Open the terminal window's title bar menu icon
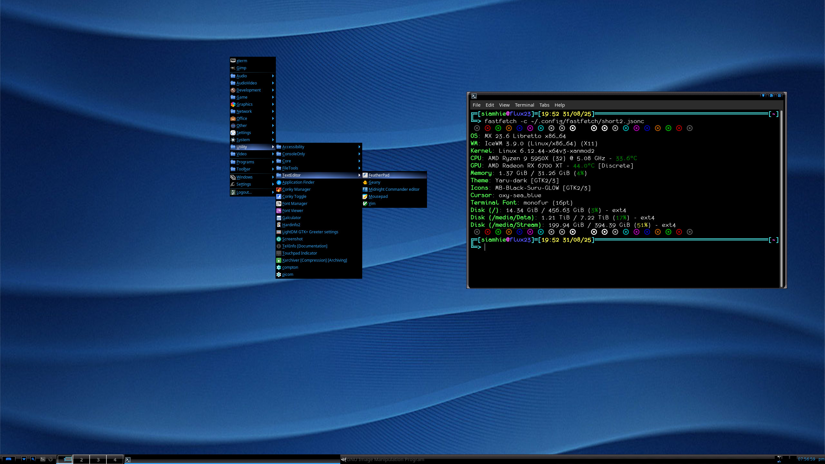825x464 pixels. 474,96
